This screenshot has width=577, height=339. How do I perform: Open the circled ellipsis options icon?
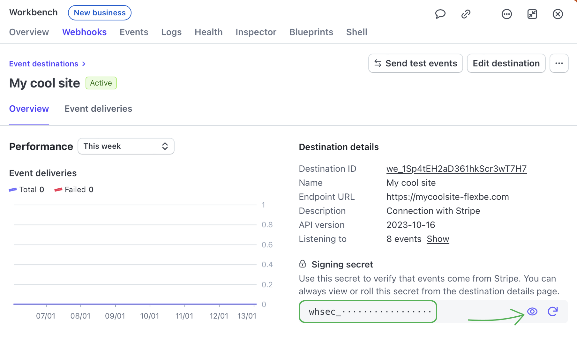(x=506, y=14)
